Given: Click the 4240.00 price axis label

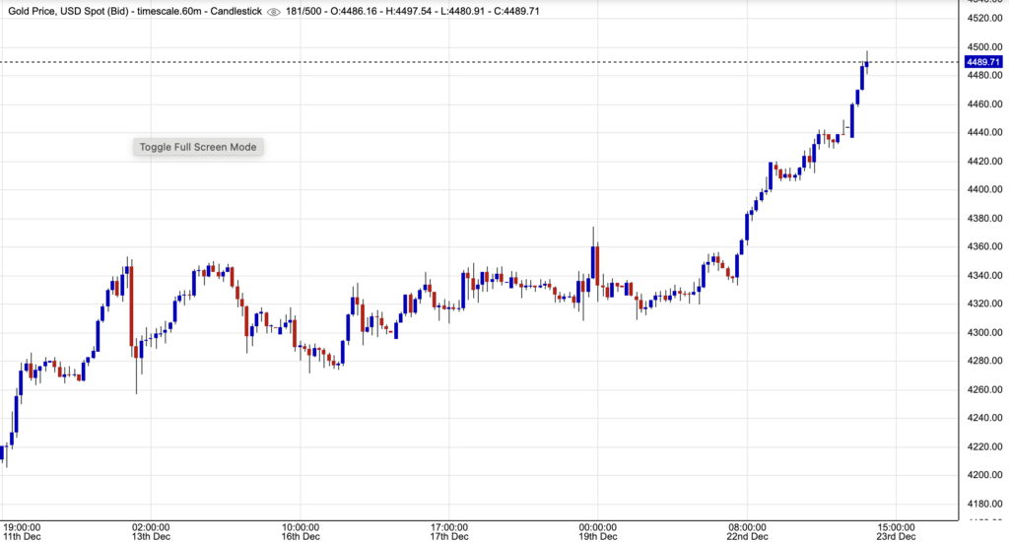Looking at the screenshot, I should (984, 418).
